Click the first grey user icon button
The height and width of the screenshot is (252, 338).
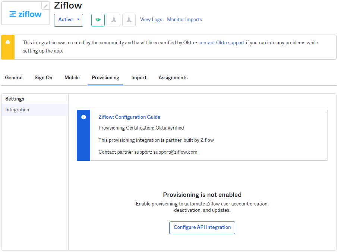tap(114, 20)
